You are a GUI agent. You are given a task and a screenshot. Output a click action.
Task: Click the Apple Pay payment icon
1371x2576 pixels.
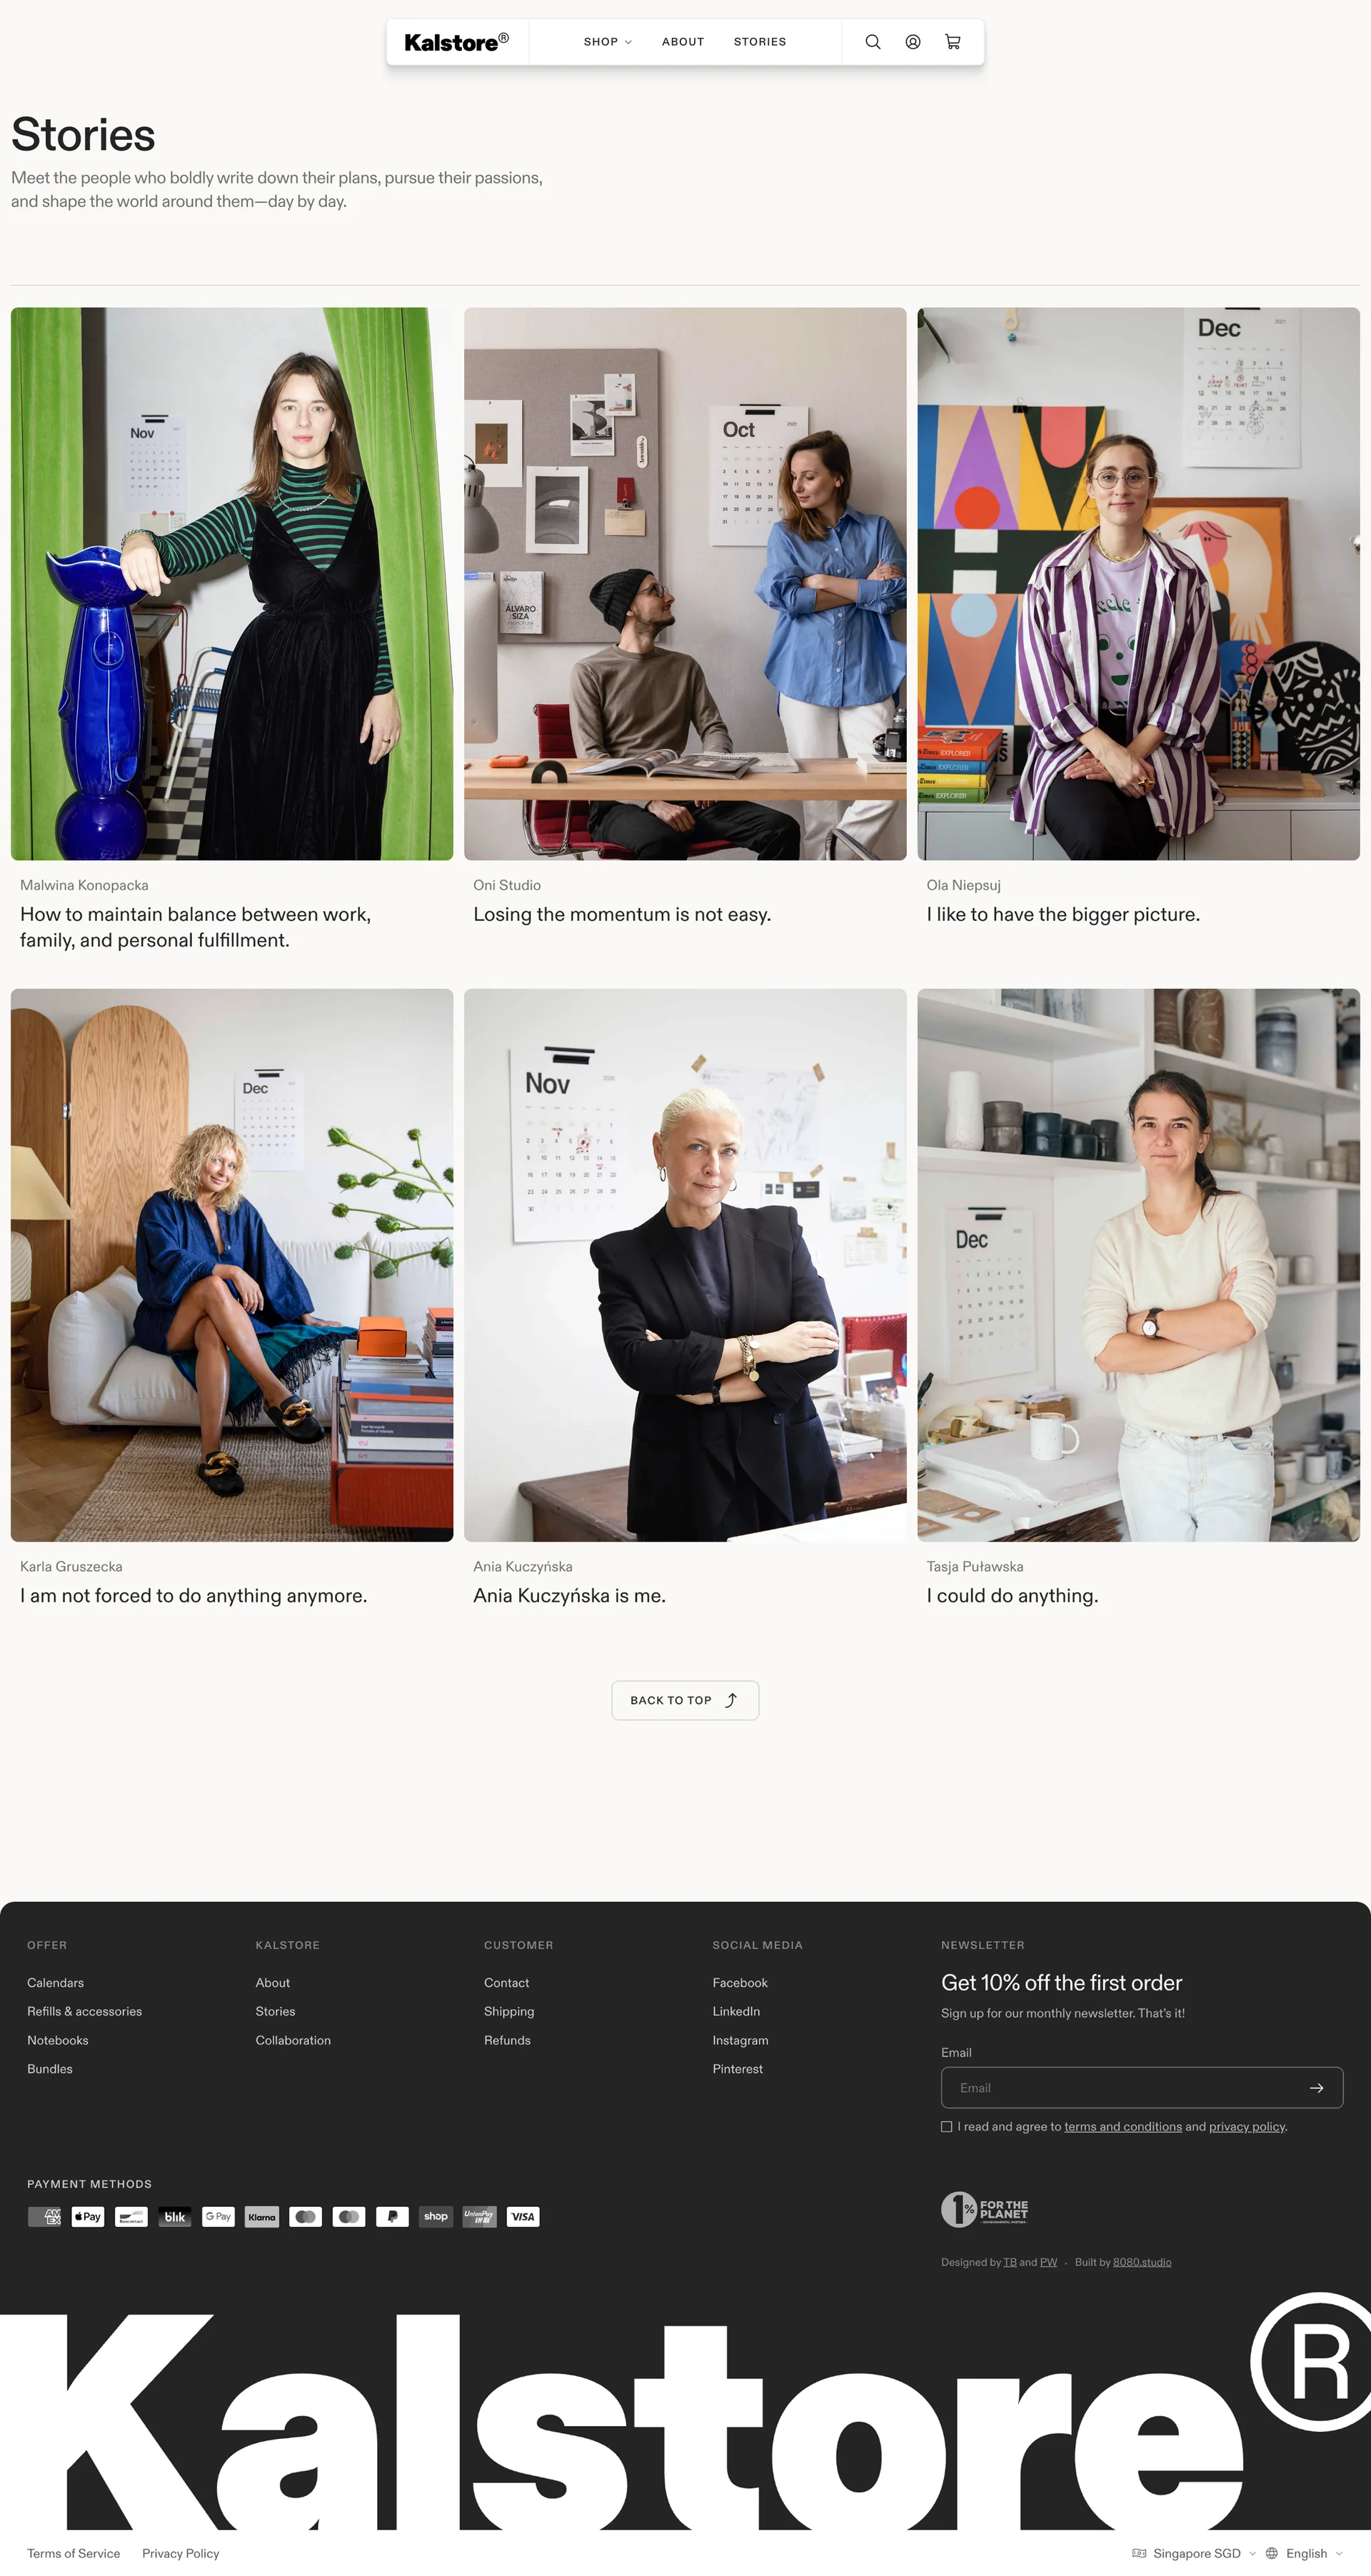tap(88, 2217)
